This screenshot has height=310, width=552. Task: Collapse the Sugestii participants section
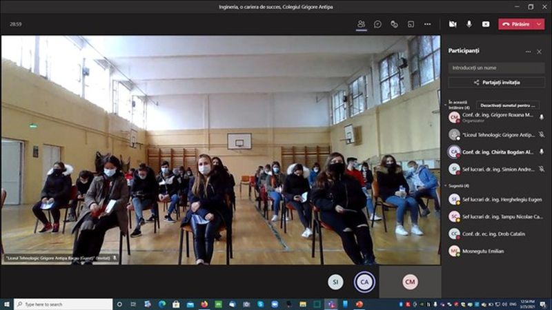(446, 185)
